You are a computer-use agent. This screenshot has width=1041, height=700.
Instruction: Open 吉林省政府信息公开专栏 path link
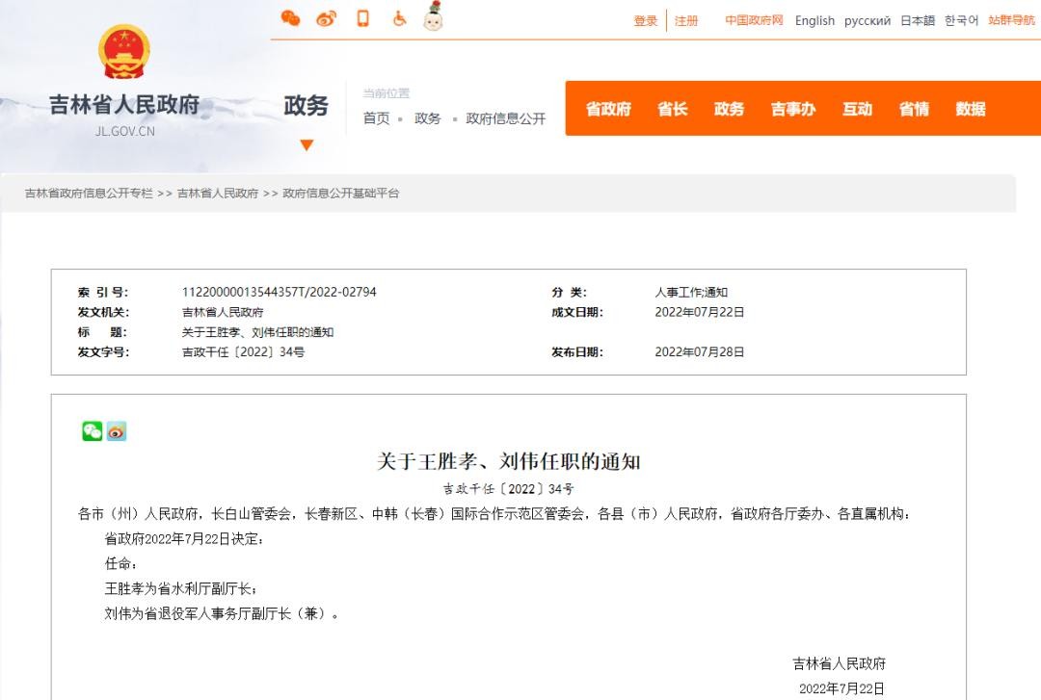click(x=89, y=194)
